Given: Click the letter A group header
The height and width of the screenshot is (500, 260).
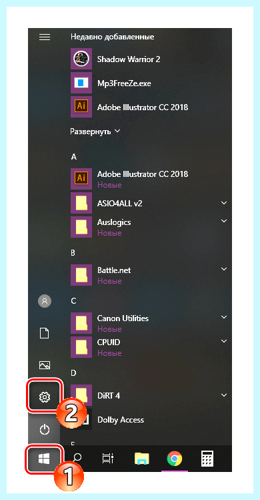Looking at the screenshot, I should click(x=73, y=157).
